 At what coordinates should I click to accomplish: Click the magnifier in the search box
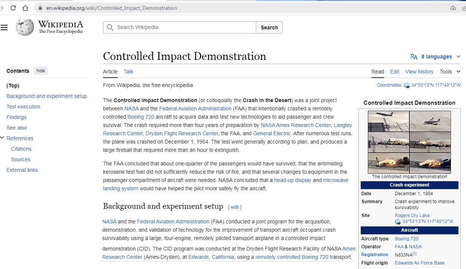pyautogui.click(x=110, y=28)
